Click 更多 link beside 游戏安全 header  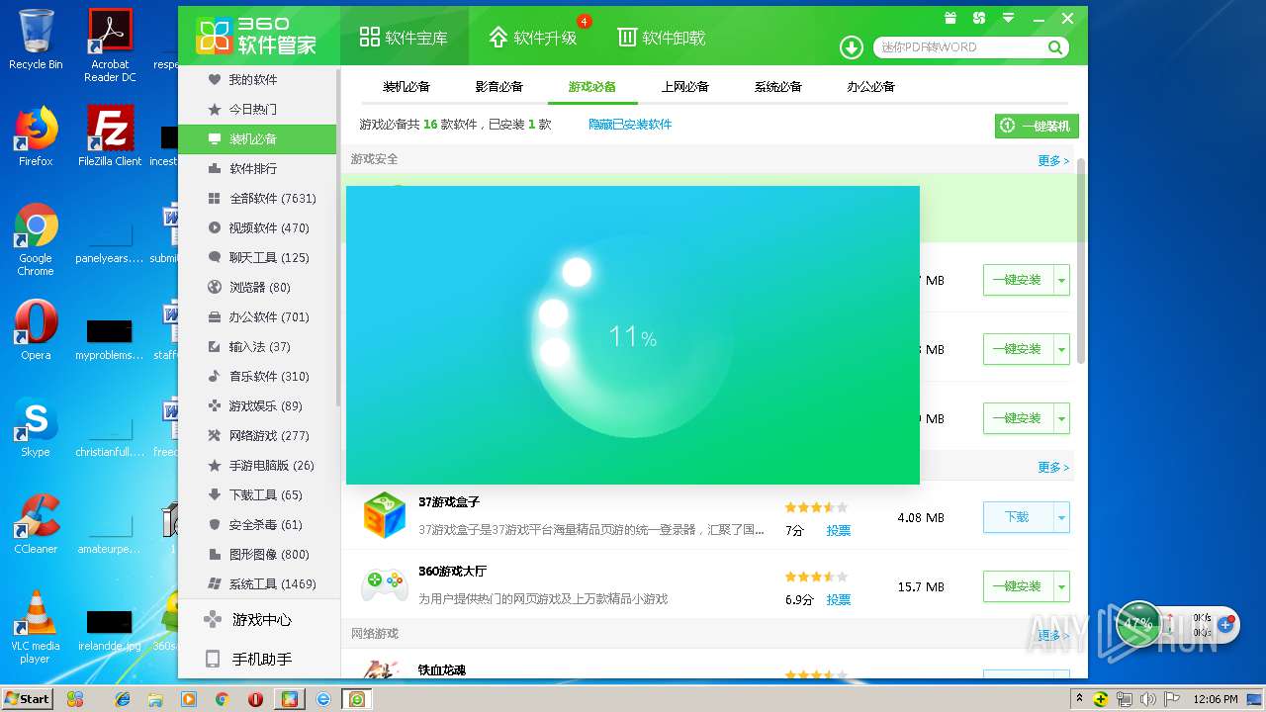coord(1053,160)
